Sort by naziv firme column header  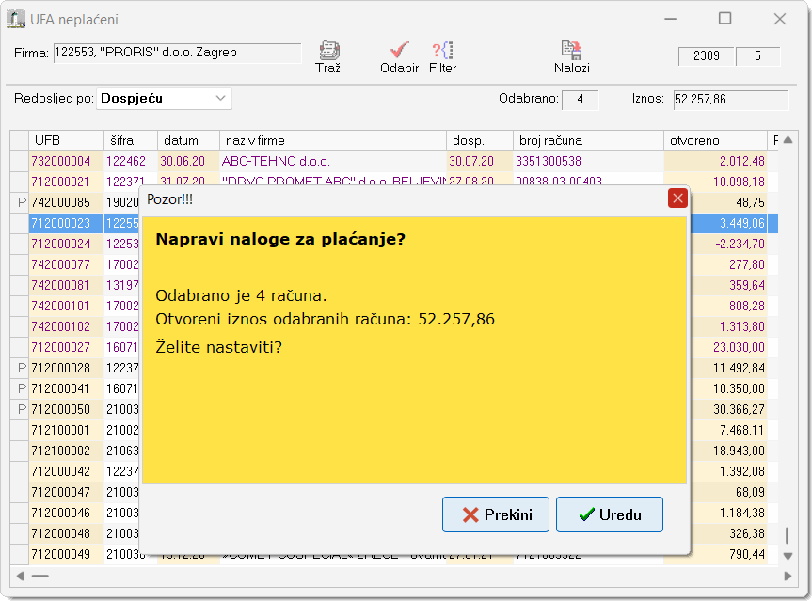pos(332,140)
